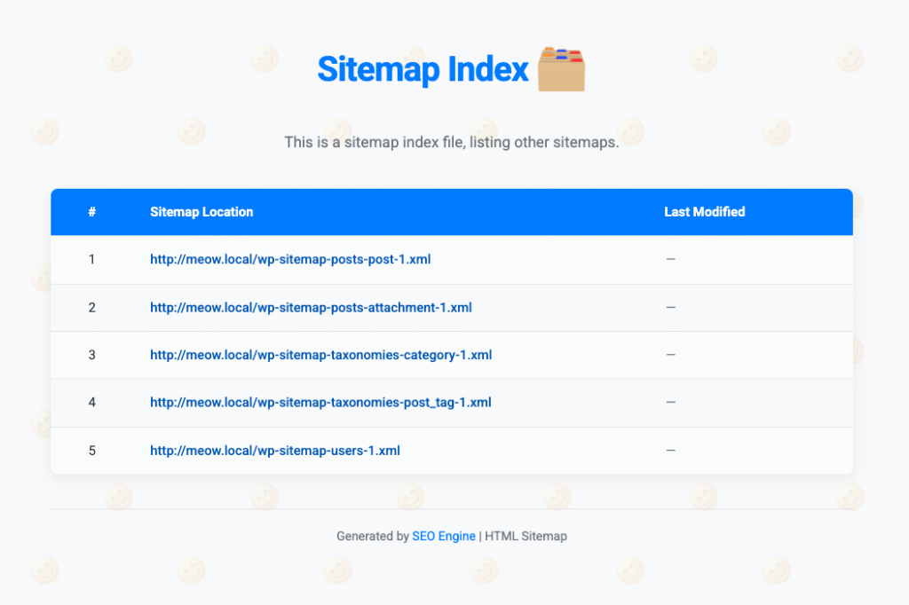Click the # column header
Viewport: 909px width, 605px height.
[91, 212]
